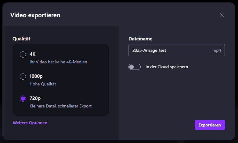Click the Dateiname field label
This screenshot has height=143, width=238.
140,39
